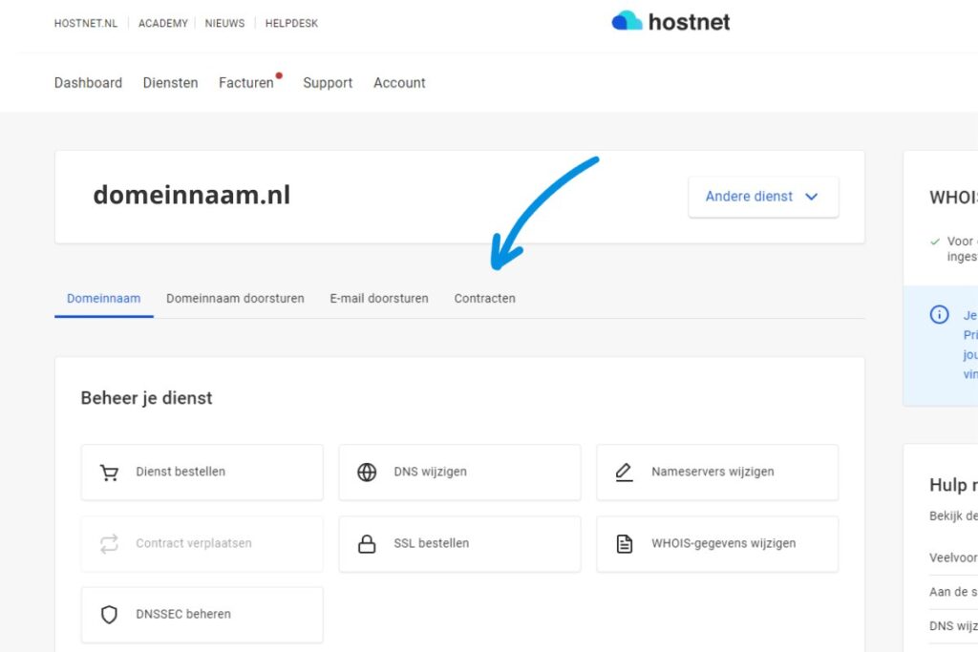Click the padlock icon for SSL bestellen
This screenshot has height=652, width=978.
367,544
